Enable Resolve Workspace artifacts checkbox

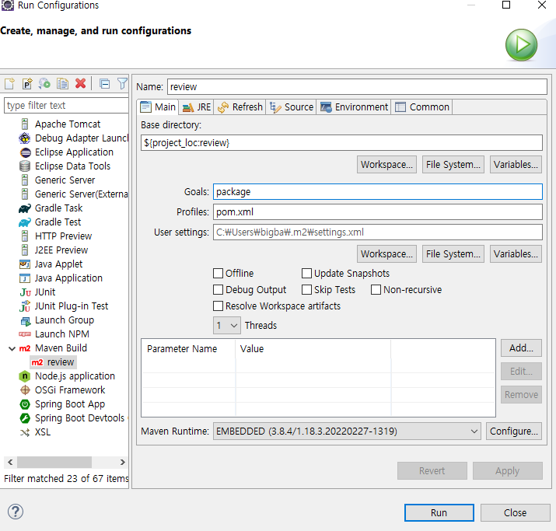[218, 306]
